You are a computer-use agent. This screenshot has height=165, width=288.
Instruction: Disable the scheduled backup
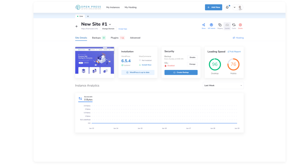coord(192,57)
